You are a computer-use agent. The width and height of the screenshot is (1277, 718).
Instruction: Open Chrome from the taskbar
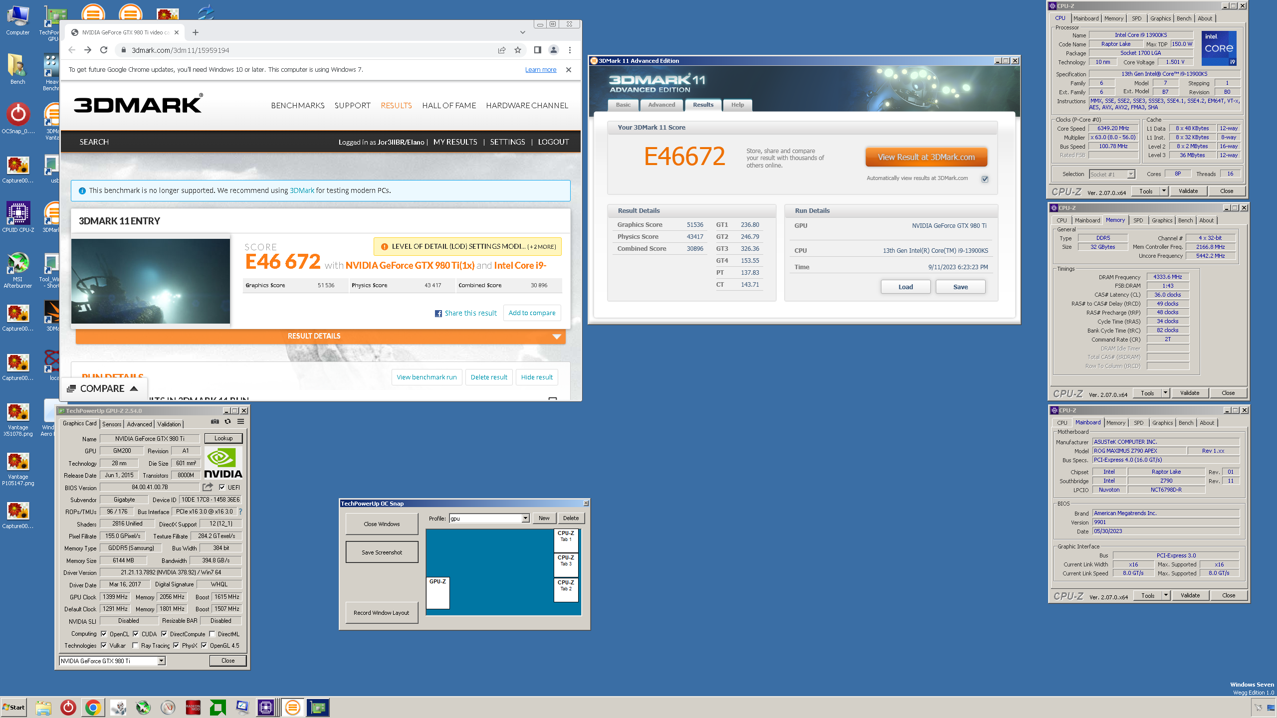tap(93, 708)
